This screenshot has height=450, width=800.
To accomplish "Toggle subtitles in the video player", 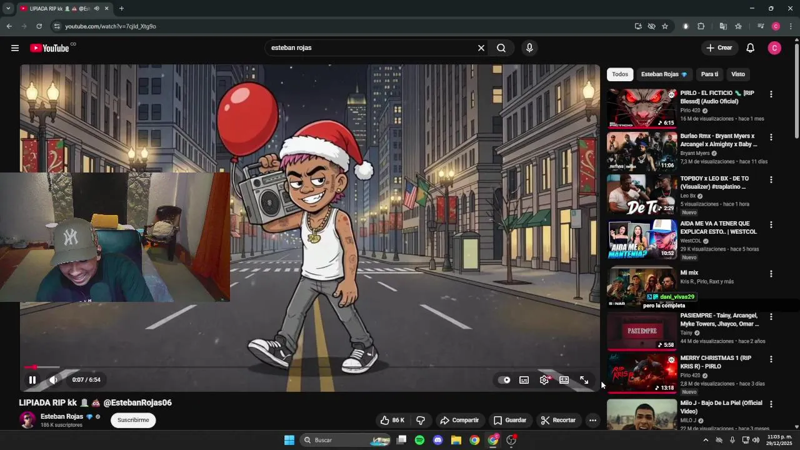I will coord(524,380).
